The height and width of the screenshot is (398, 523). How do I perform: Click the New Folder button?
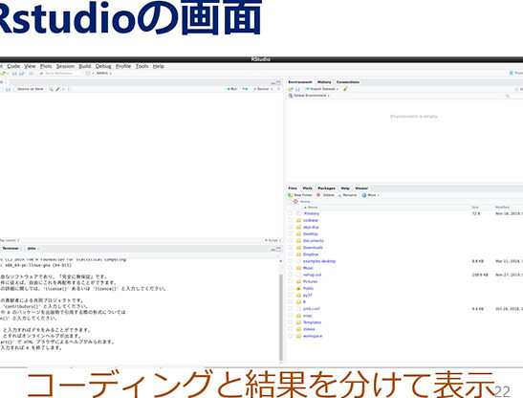[300, 195]
